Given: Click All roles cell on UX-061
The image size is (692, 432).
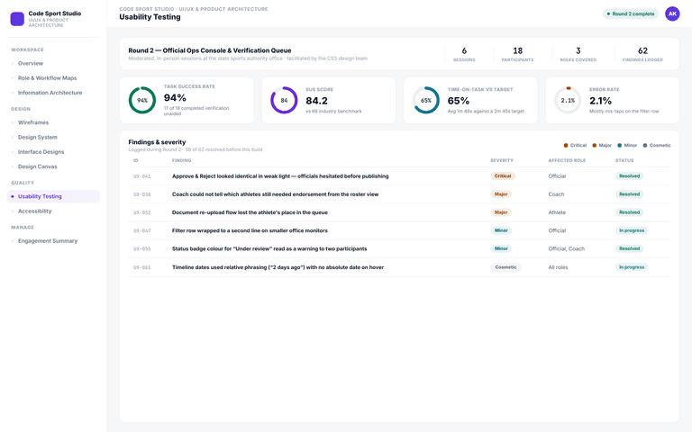Looking at the screenshot, I should coord(558,267).
